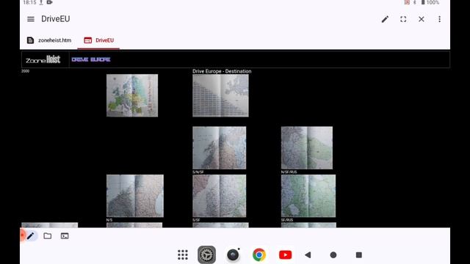
Task: Click the 'SF/RUS' caption text
Action: 287,220
